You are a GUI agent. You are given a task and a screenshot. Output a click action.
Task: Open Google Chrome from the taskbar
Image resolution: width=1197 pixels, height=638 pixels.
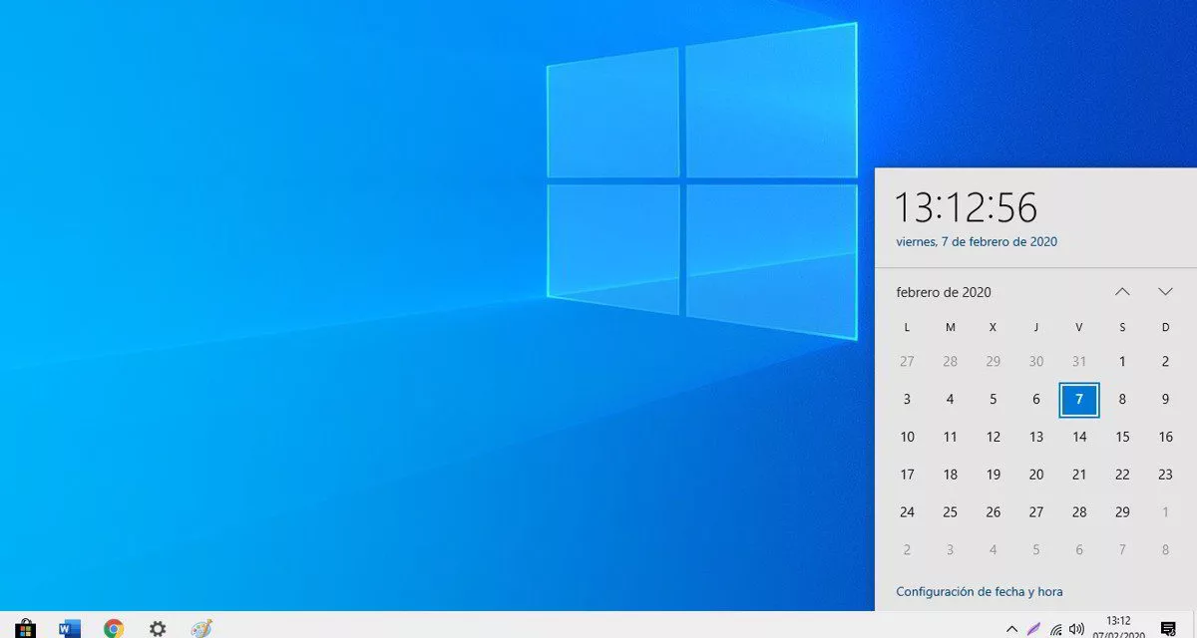(114, 629)
